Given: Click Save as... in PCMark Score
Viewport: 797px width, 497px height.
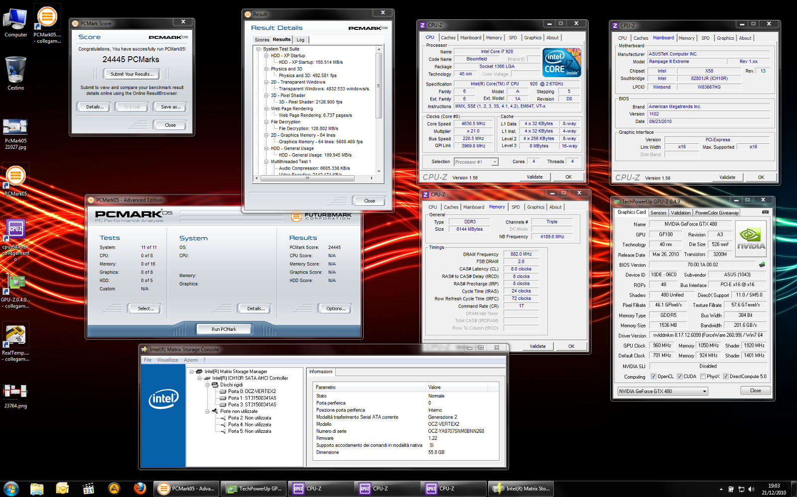Looking at the screenshot, I should point(170,107).
